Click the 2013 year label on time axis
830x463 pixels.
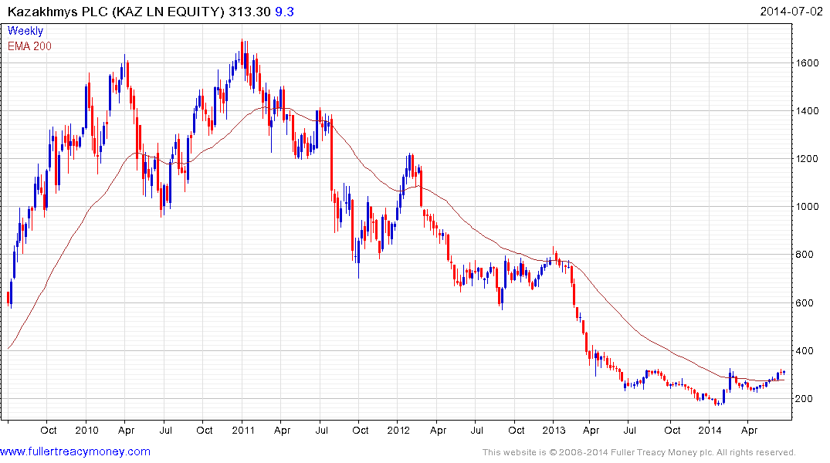point(554,430)
